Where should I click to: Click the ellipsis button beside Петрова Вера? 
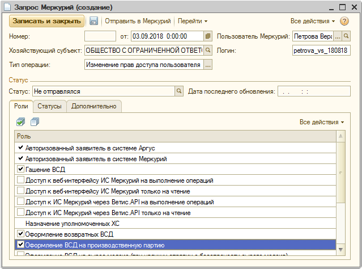(x=338, y=36)
